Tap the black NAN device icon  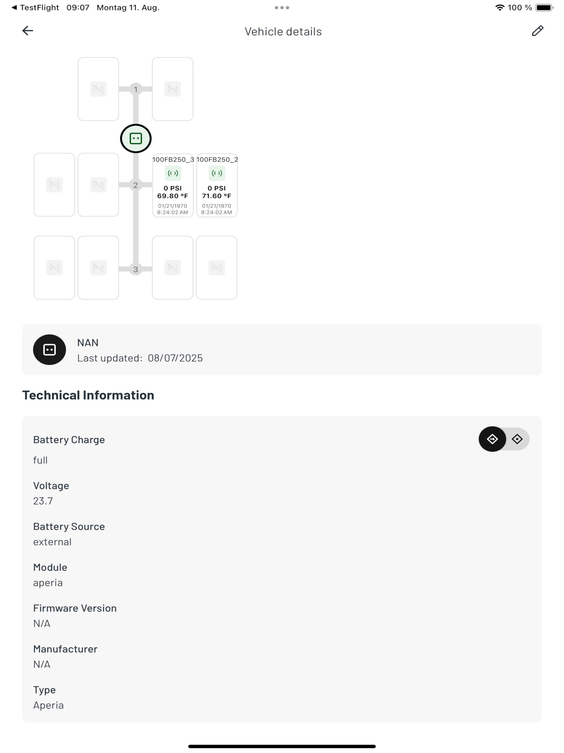click(x=49, y=350)
